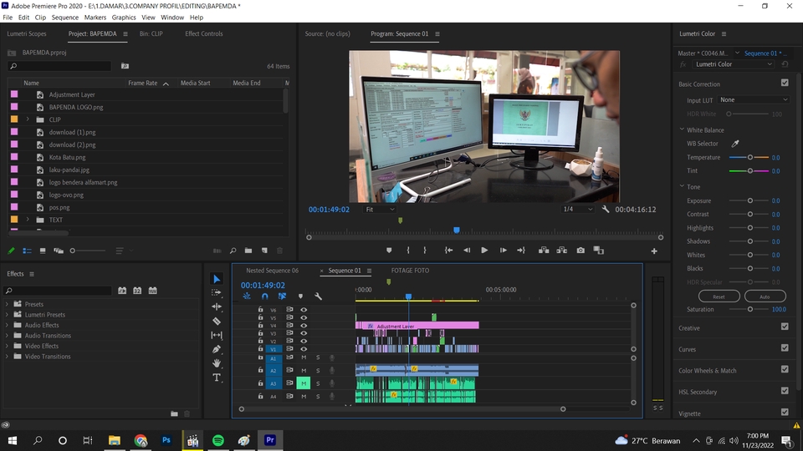The height and width of the screenshot is (451, 803).
Task: Switch Project panel to icon view
Action: pyautogui.click(x=43, y=251)
